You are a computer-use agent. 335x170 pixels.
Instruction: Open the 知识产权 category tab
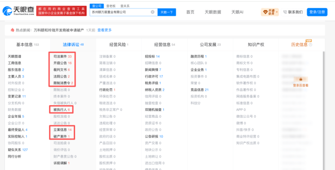[256, 45]
